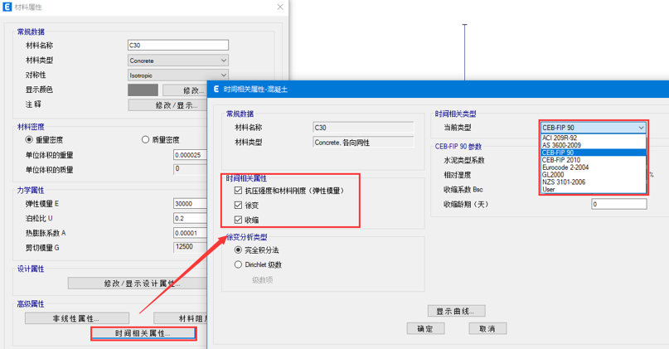Image resolution: width=669 pixels, height=349 pixels.
Task: Click the 单位体积的重量 field
Action: click(x=191, y=155)
